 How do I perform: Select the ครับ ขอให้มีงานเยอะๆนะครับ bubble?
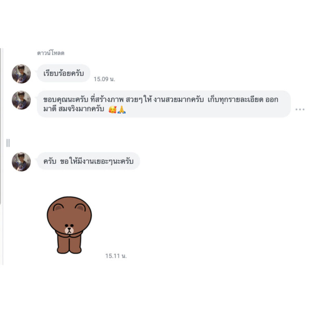[88, 161]
